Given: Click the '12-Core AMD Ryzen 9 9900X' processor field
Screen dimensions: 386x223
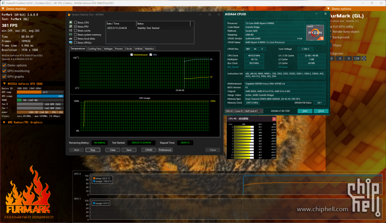Looking at the screenshot, I should (x=274, y=23).
